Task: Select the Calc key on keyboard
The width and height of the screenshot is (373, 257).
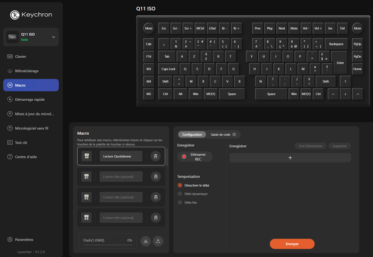Action: 149,44
